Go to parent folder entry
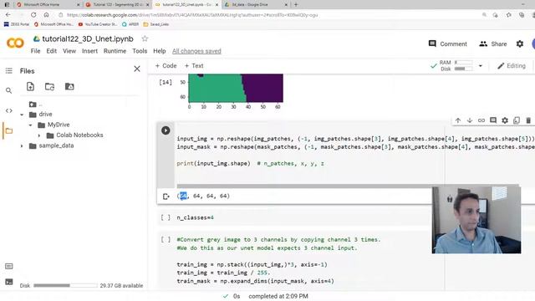The height and width of the screenshot is (301, 535). [x=35, y=104]
